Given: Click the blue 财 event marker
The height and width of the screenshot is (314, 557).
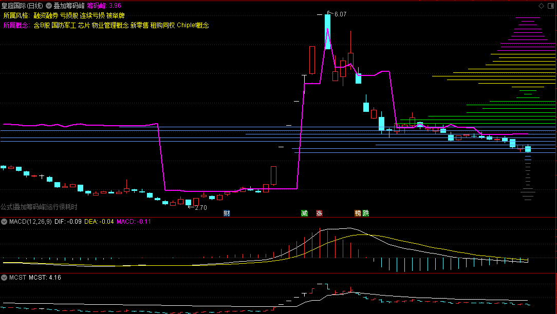Looking at the screenshot, I should (227, 213).
